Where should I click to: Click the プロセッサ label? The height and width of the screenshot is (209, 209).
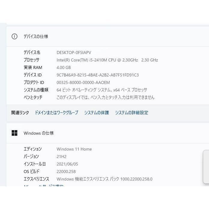tap(31, 60)
